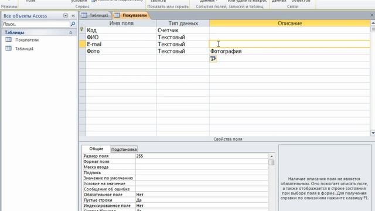
Task: Click the Индексированное поле value Нет
Action: 202,206
